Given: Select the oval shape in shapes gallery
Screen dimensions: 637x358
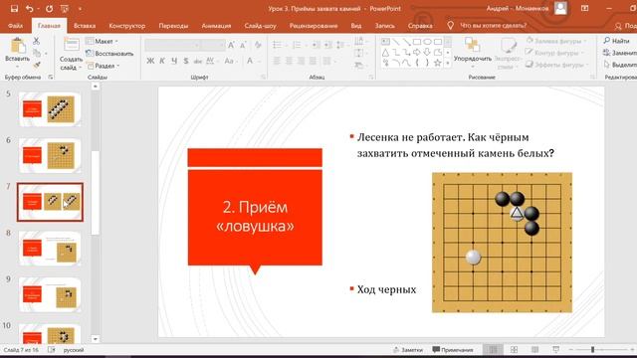Looking at the screenshot, I should [x=427, y=42].
